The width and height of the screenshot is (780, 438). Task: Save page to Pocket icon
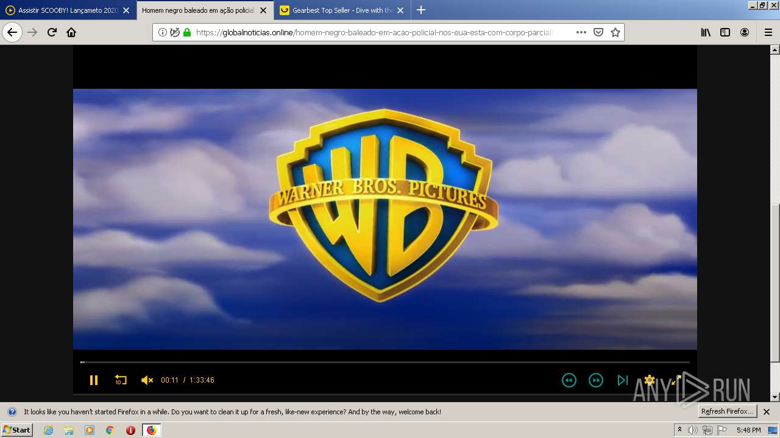coord(598,32)
